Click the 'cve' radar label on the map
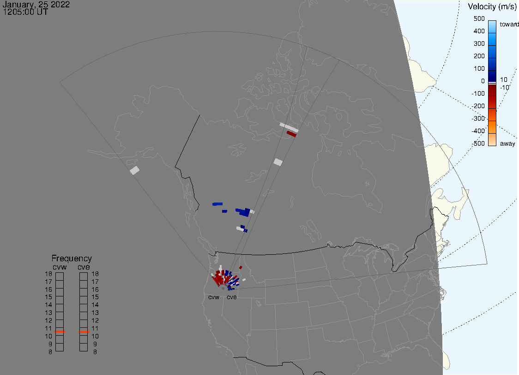The width and height of the screenshot is (519, 375). pyautogui.click(x=232, y=297)
